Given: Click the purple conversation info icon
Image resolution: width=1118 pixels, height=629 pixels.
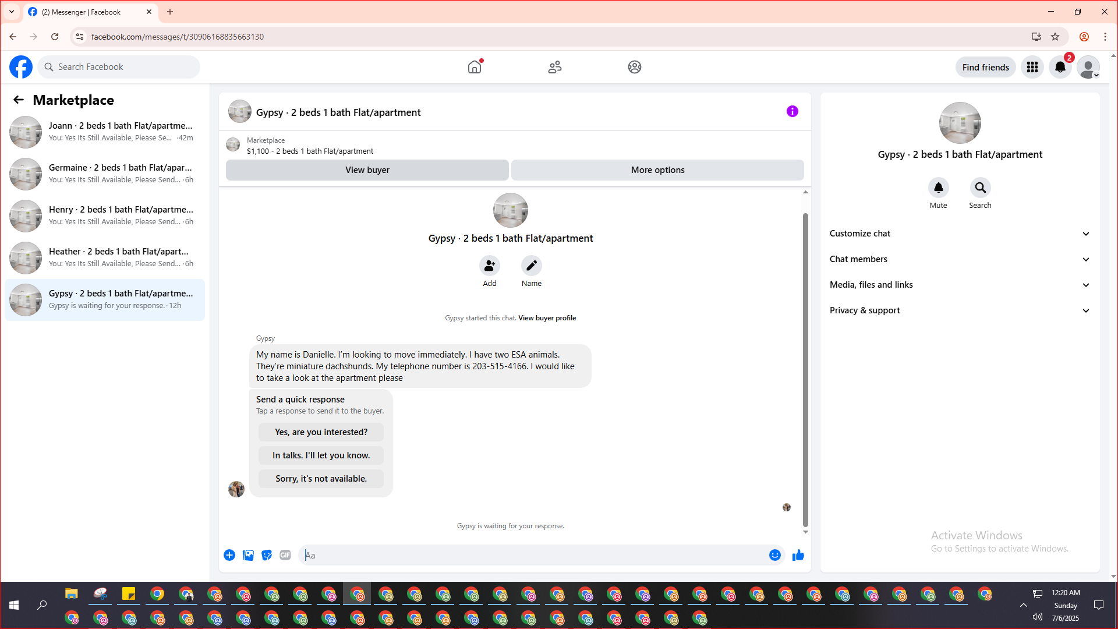Looking at the screenshot, I should [792, 111].
